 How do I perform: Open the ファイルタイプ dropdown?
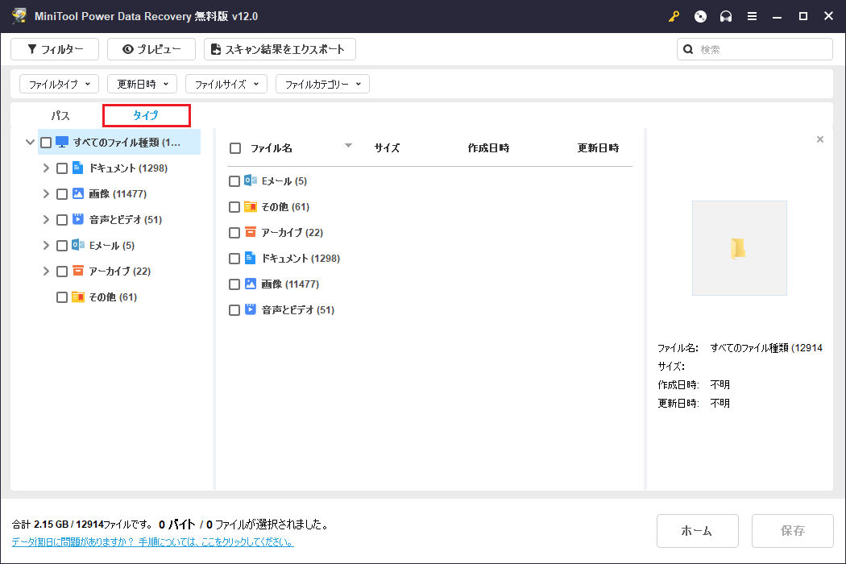59,83
